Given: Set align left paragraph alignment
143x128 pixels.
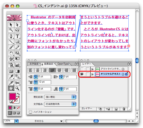Looking at the screenshot, I should click(31, 70).
